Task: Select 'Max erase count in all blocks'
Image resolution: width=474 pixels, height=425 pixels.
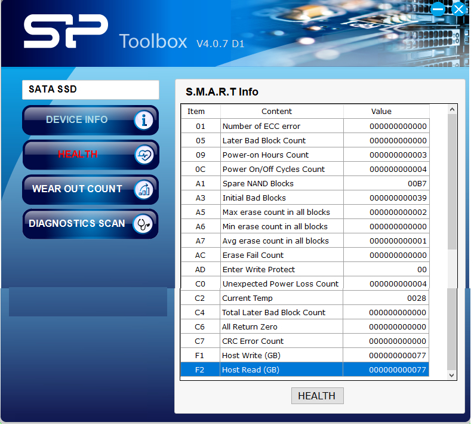Action: click(305, 212)
